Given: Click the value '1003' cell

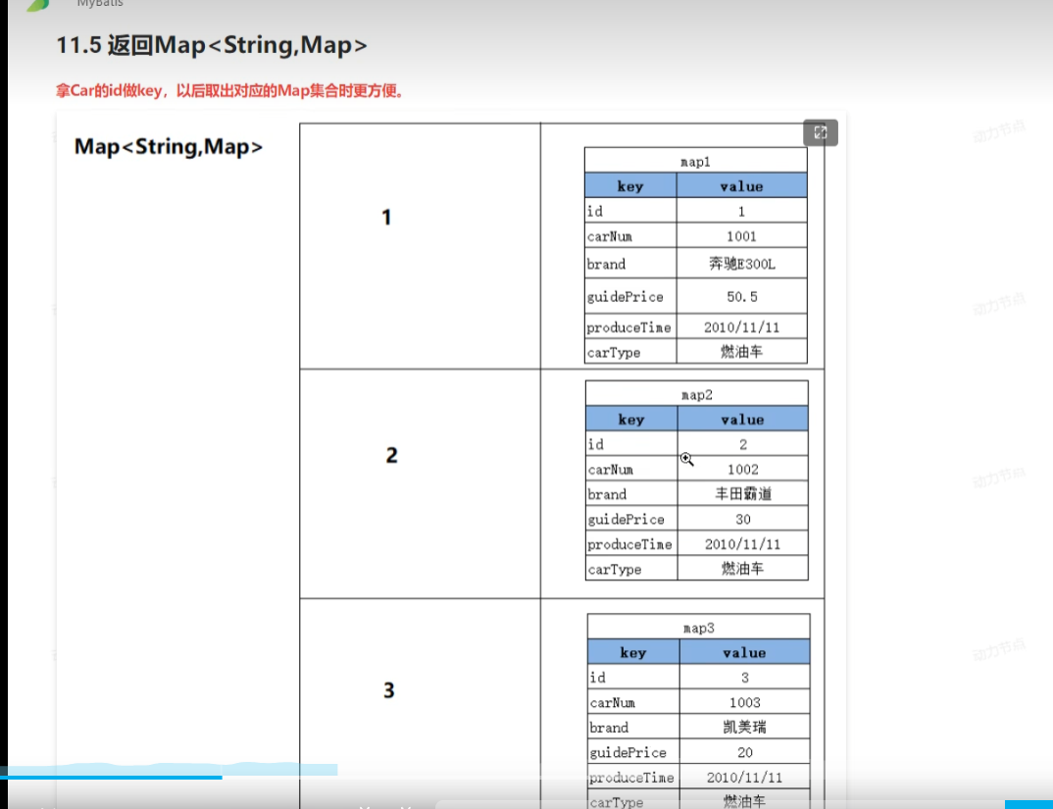Looking at the screenshot, I should [745, 702].
